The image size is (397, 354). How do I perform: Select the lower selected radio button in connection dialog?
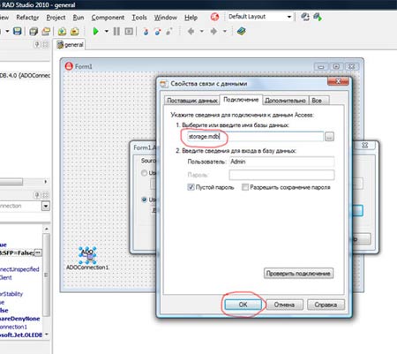(x=144, y=200)
